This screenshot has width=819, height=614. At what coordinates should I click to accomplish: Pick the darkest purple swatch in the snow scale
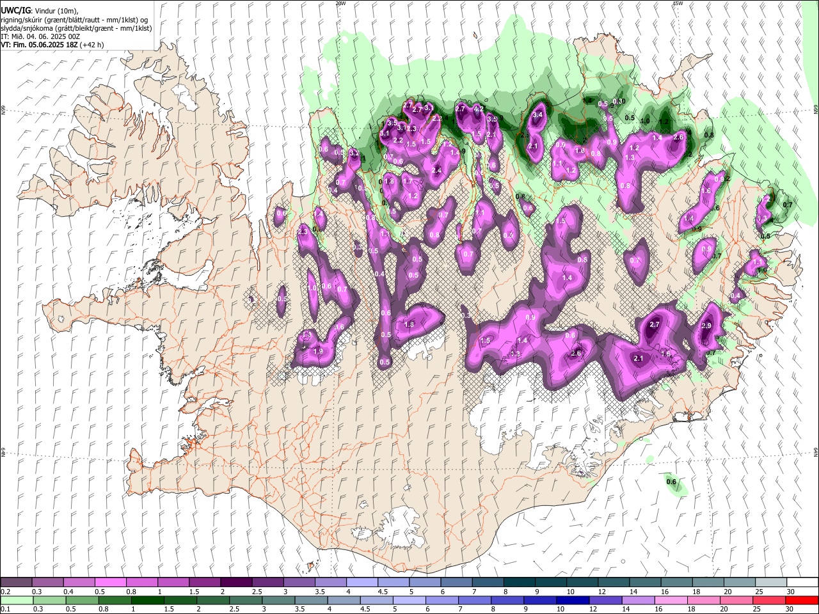pos(236,583)
